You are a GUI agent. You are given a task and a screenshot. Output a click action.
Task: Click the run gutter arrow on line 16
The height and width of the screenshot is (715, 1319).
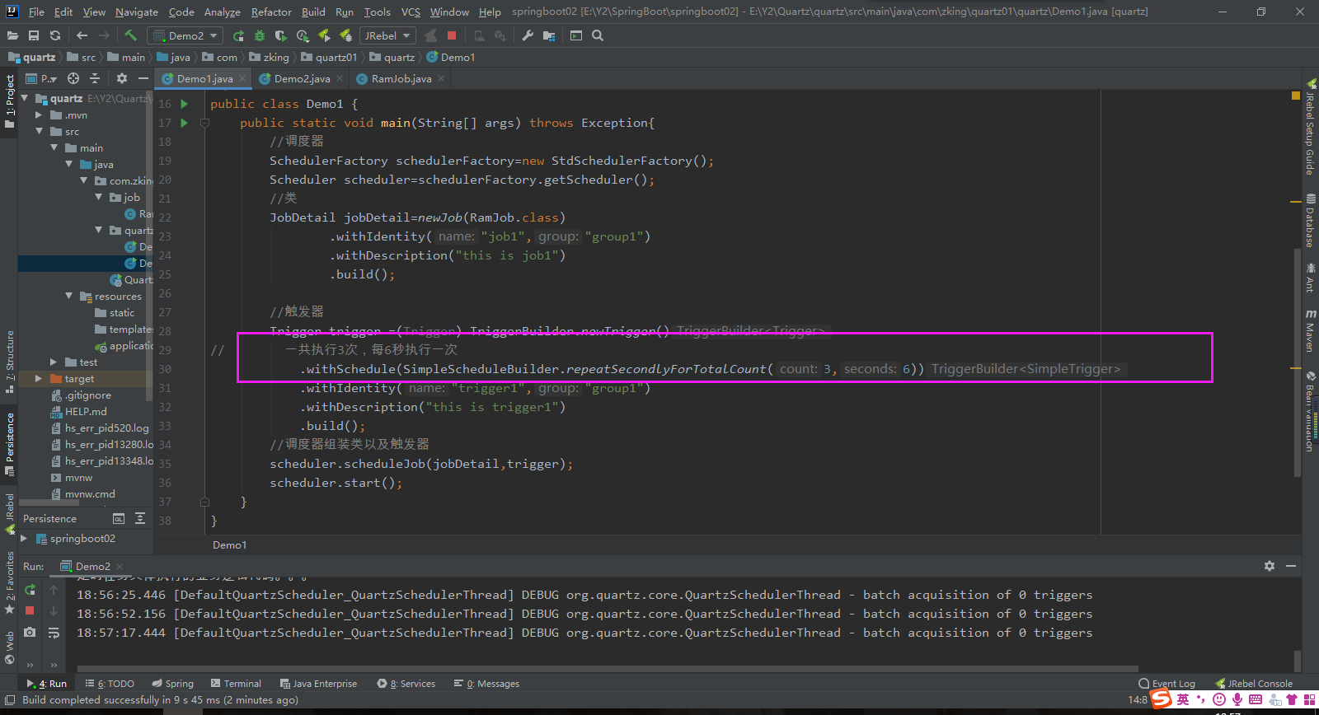pyautogui.click(x=185, y=104)
